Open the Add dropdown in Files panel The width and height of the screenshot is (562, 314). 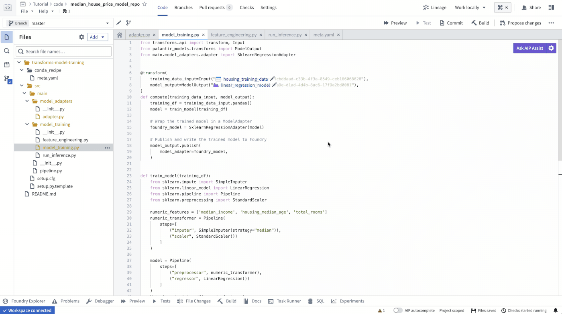click(x=98, y=37)
